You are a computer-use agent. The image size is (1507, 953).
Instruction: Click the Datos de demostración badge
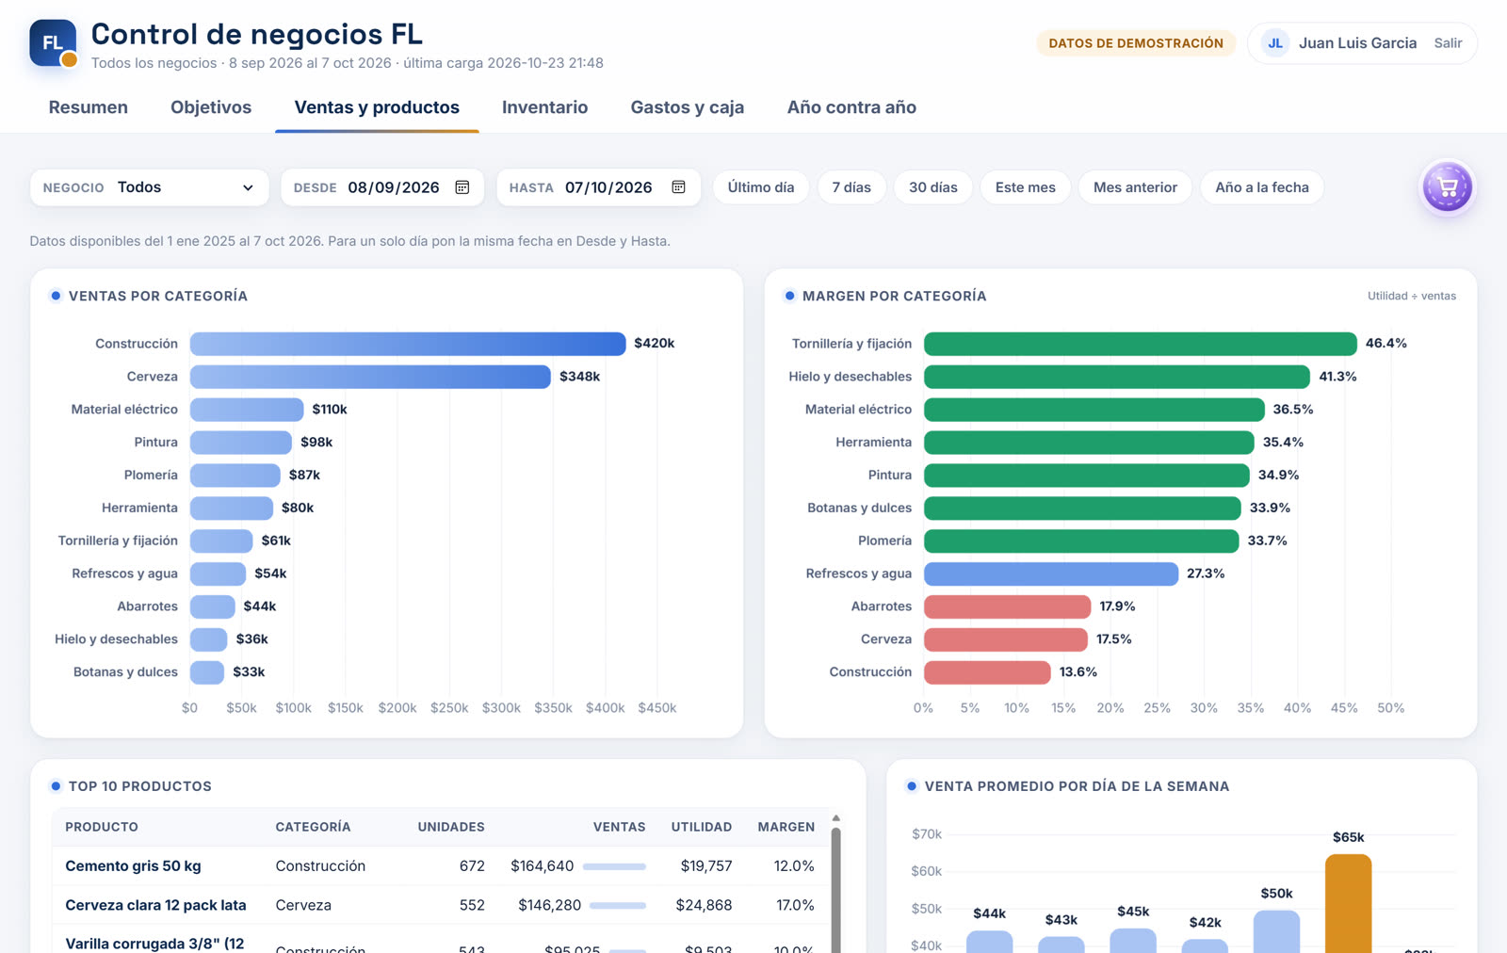tap(1136, 43)
